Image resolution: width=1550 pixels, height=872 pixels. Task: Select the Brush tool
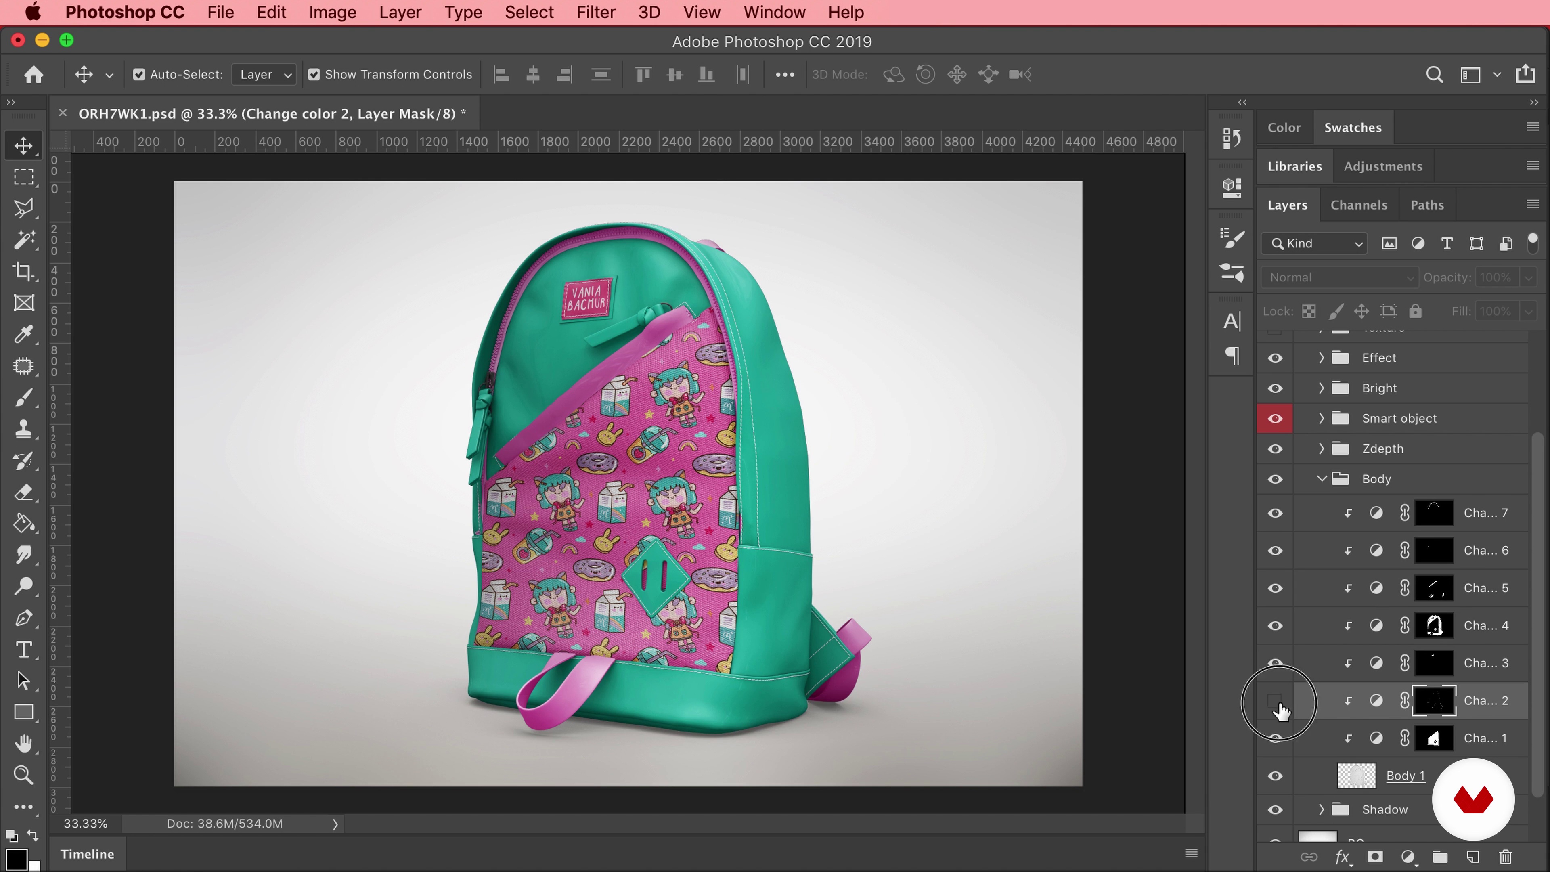[x=23, y=398]
